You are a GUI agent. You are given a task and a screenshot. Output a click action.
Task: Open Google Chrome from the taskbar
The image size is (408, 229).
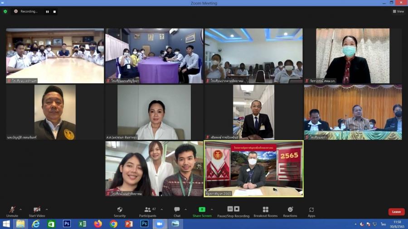113,224
